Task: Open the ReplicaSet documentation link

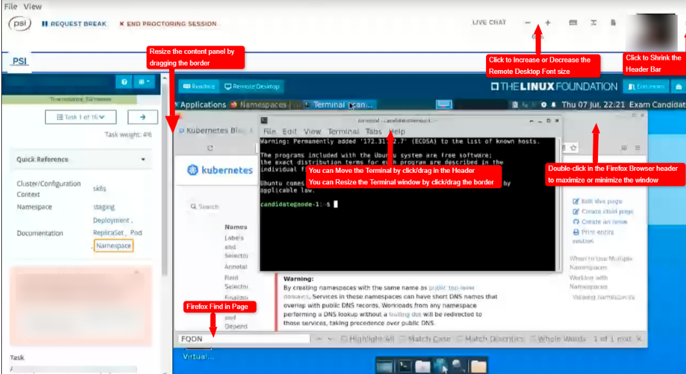Action: point(108,233)
